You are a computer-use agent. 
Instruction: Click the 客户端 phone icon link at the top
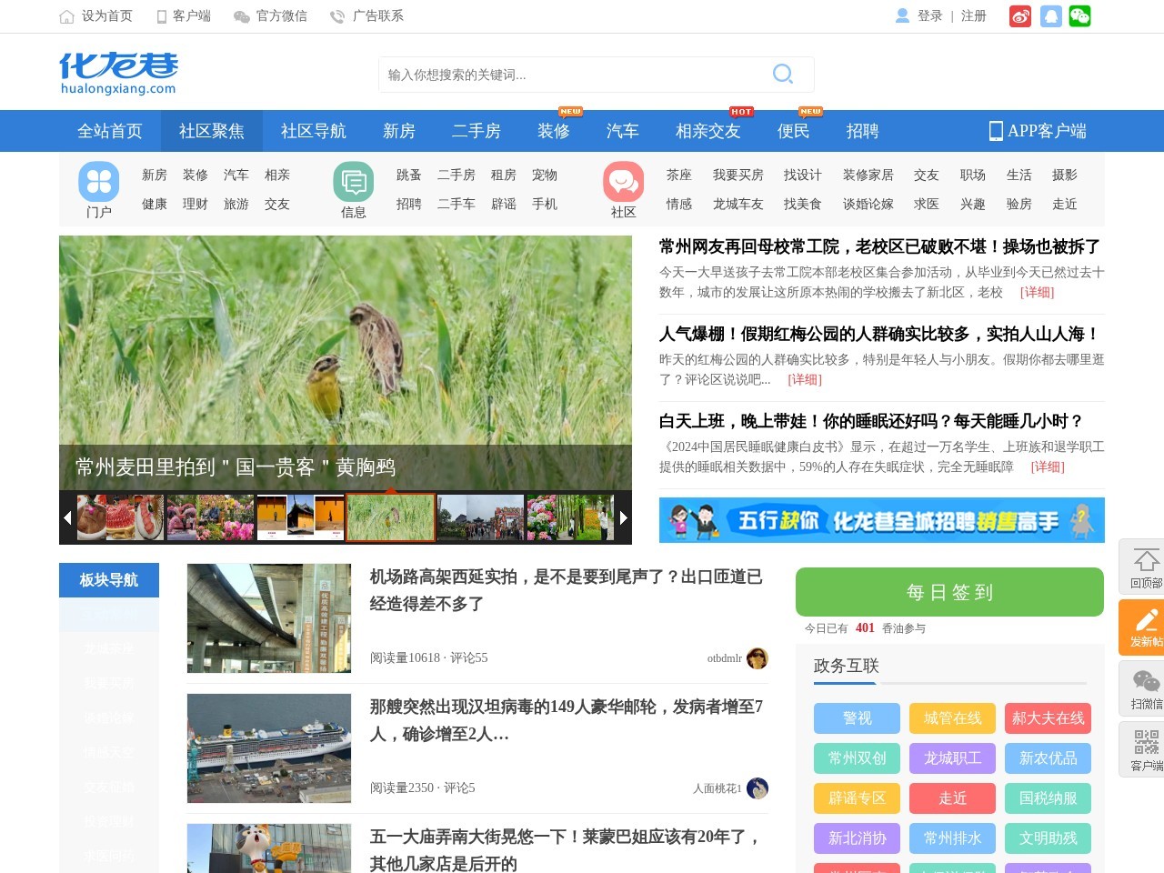point(183,16)
